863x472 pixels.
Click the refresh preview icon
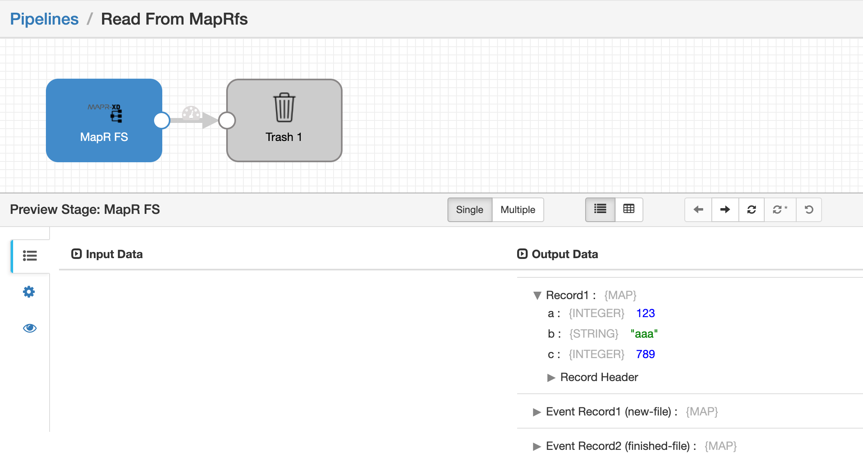click(752, 210)
